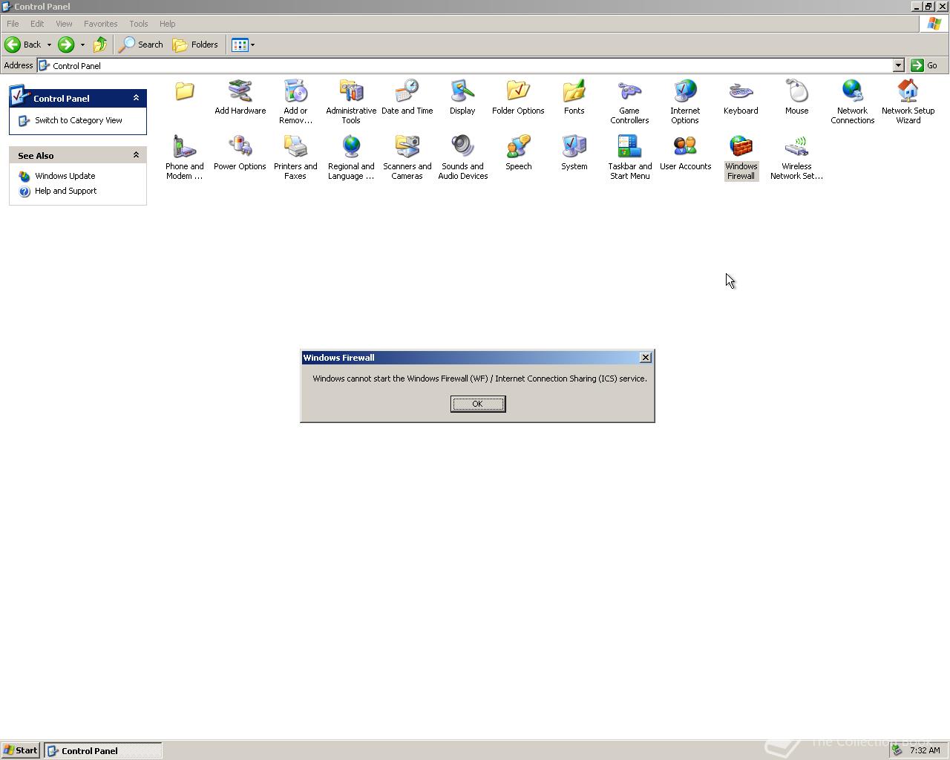Open Sounds and Audio Devices
The width and height of the screenshot is (950, 760).
[462, 157]
